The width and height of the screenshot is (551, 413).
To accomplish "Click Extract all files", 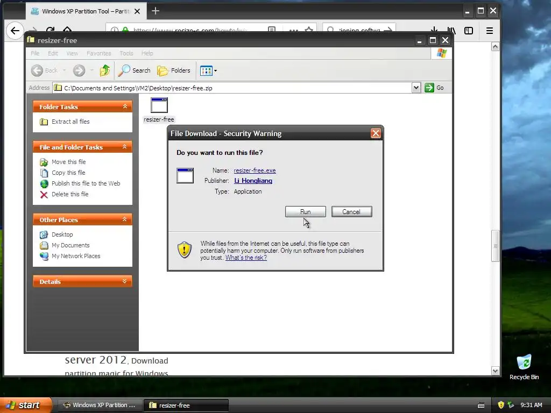I will tap(70, 122).
